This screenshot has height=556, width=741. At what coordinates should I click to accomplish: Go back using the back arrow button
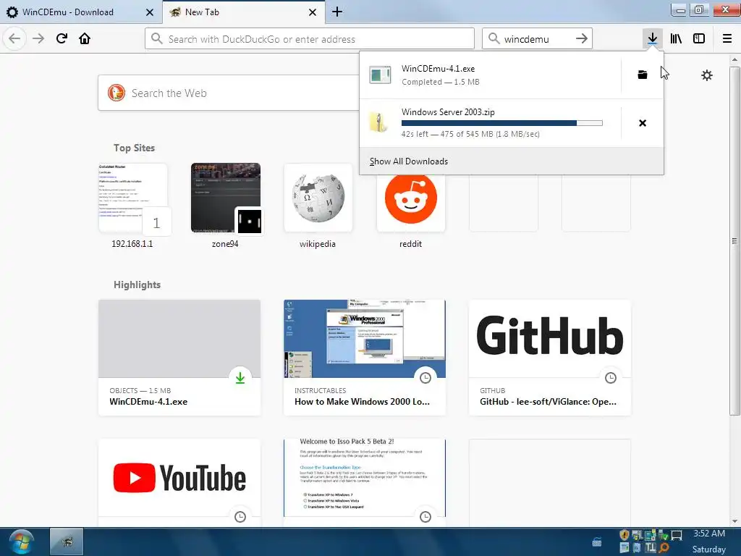pos(14,38)
